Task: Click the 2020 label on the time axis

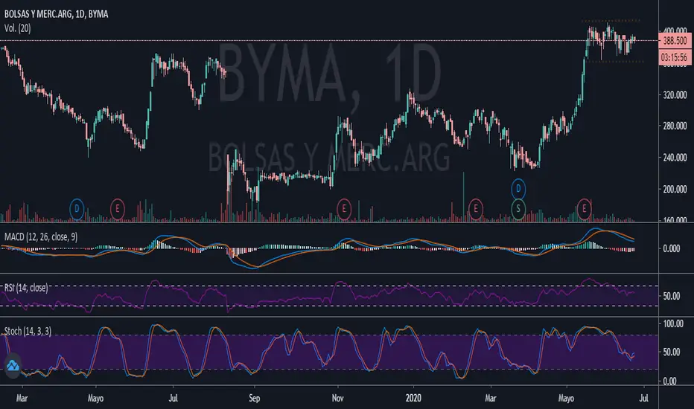Action: (x=413, y=398)
